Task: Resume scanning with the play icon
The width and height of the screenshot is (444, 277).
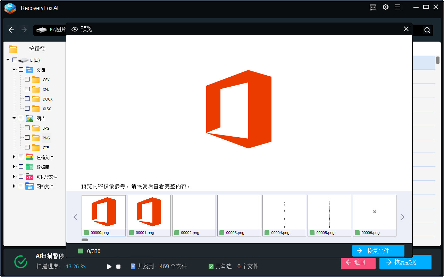Action: [x=109, y=266]
